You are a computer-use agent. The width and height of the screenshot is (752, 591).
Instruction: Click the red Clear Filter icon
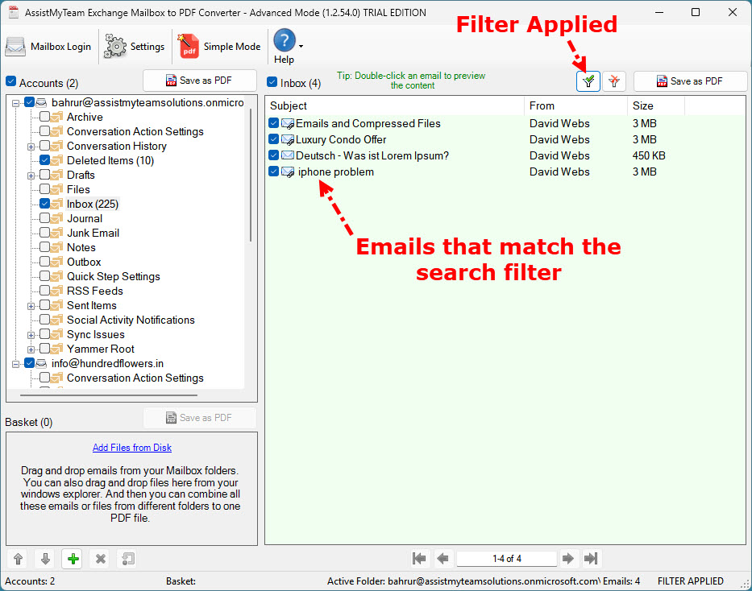615,81
